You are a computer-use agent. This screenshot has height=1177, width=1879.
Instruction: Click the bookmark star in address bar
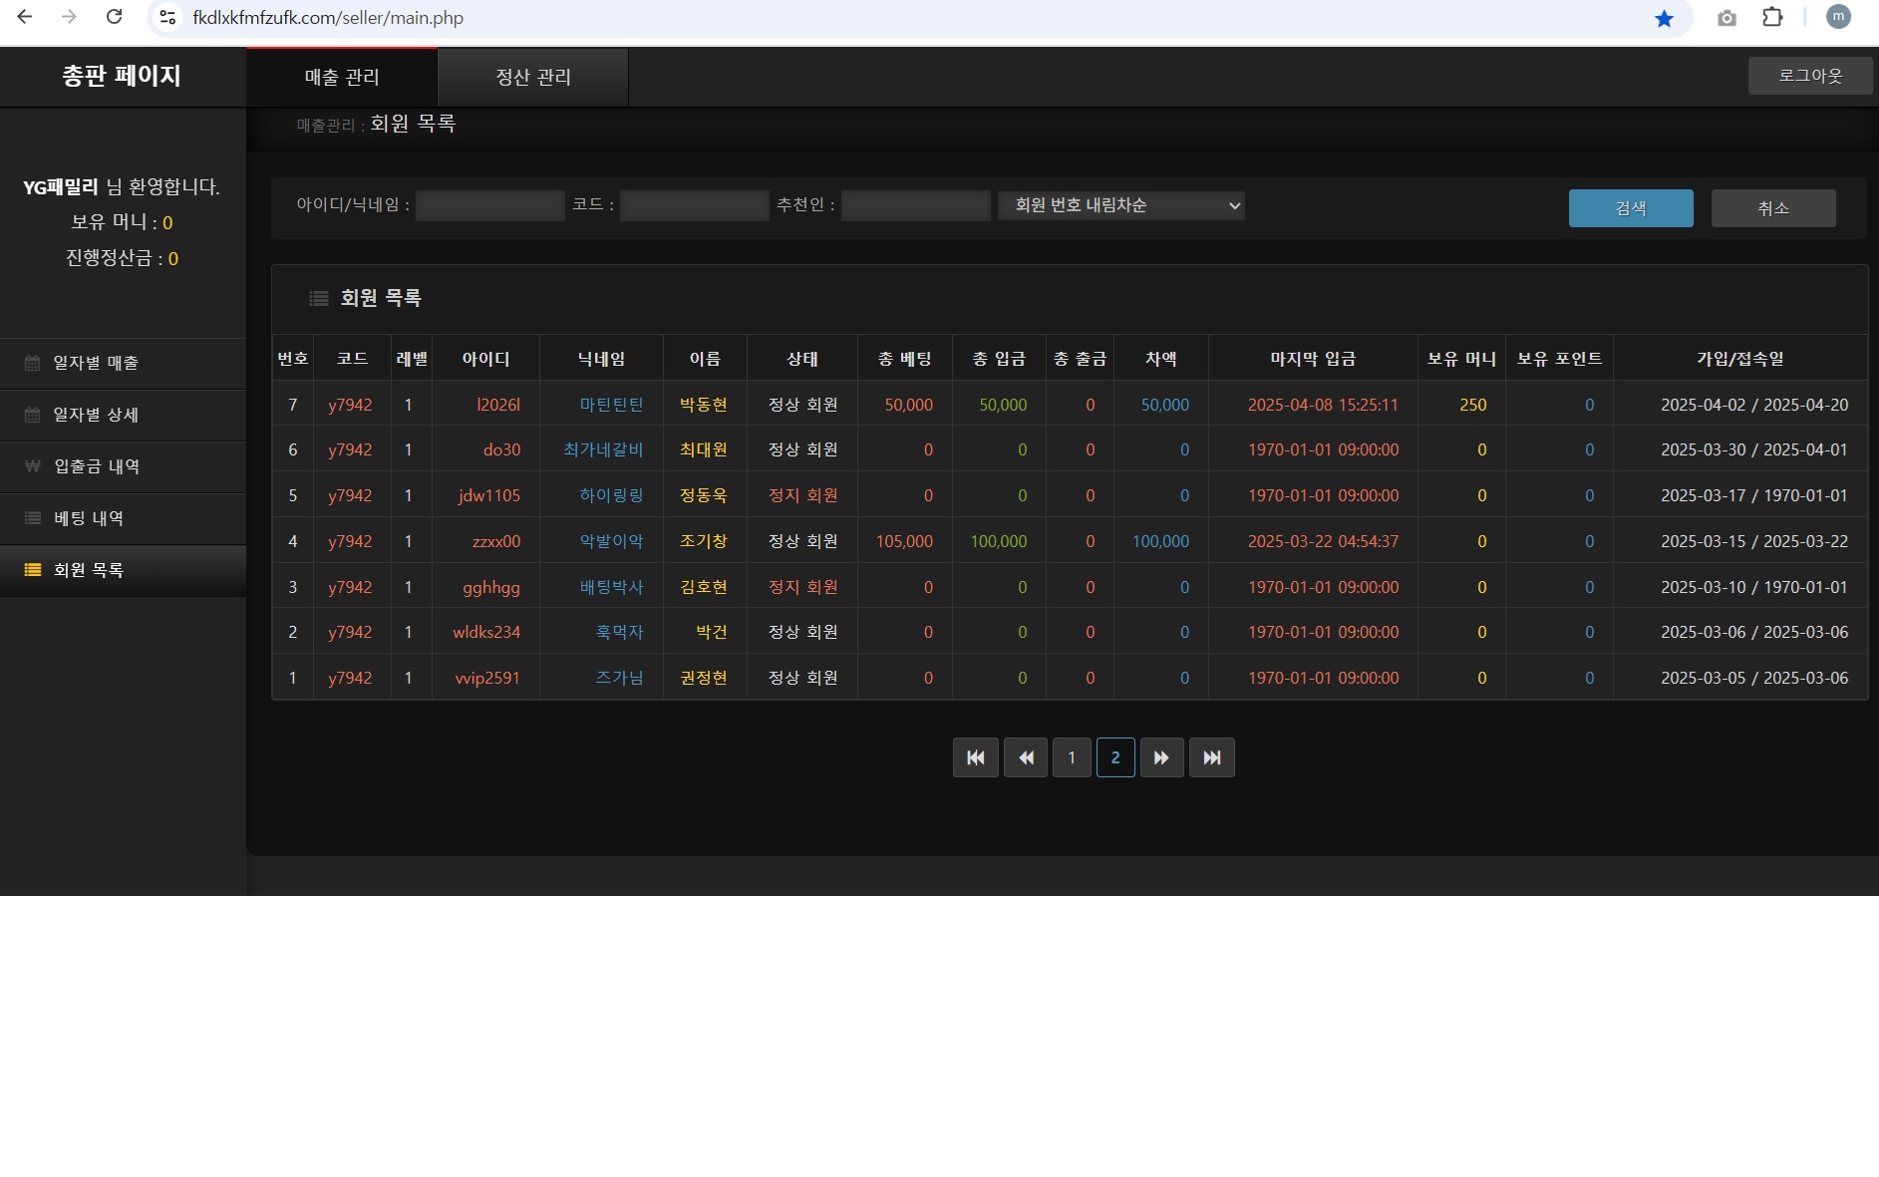tap(1664, 18)
